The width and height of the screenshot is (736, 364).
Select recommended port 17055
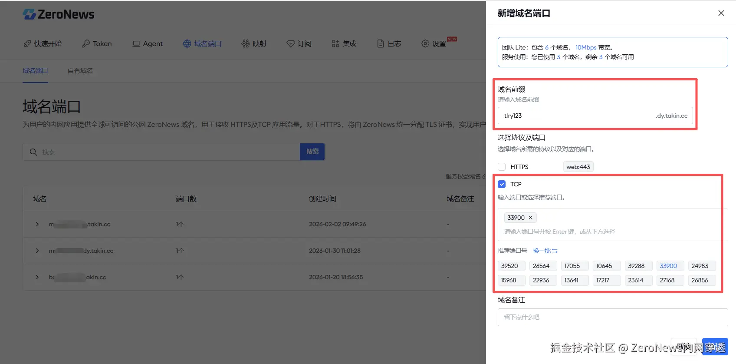(x=575, y=266)
